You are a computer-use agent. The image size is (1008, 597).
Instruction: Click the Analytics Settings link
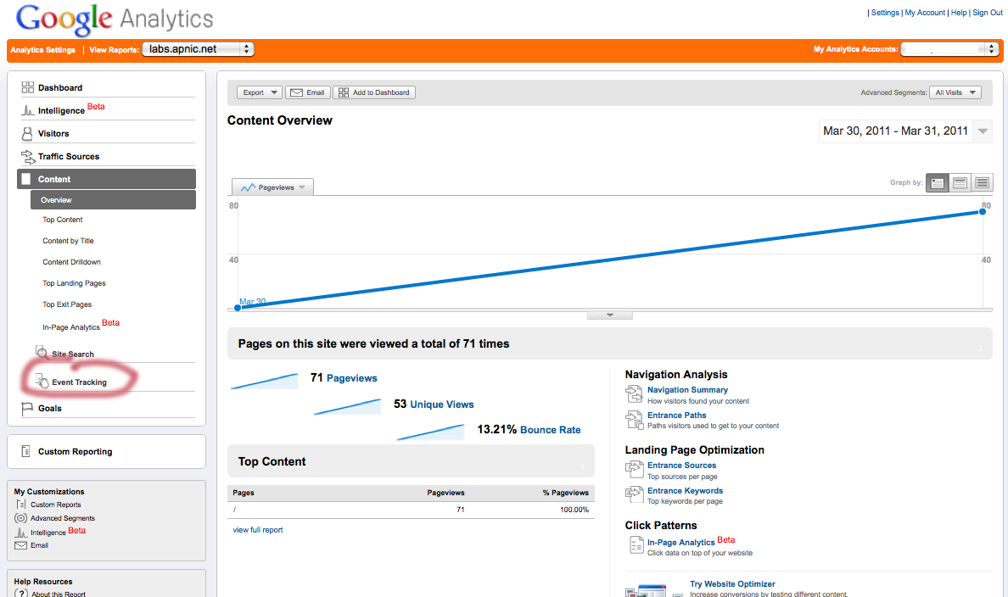pos(42,50)
